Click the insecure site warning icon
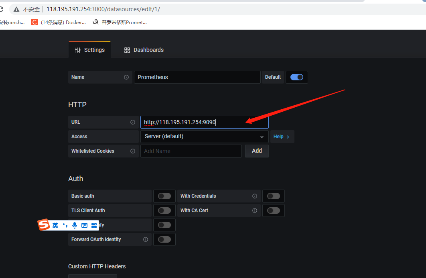This screenshot has height=278, width=426. (x=16, y=9)
